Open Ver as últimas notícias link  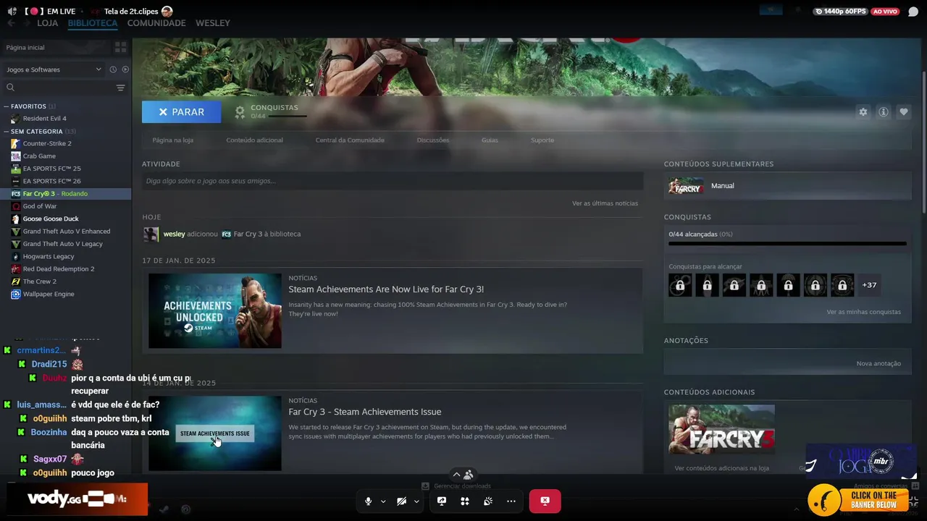[x=605, y=203]
